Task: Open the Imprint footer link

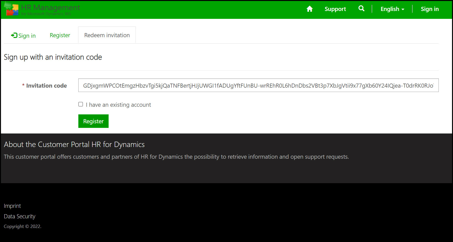Action: click(12, 206)
